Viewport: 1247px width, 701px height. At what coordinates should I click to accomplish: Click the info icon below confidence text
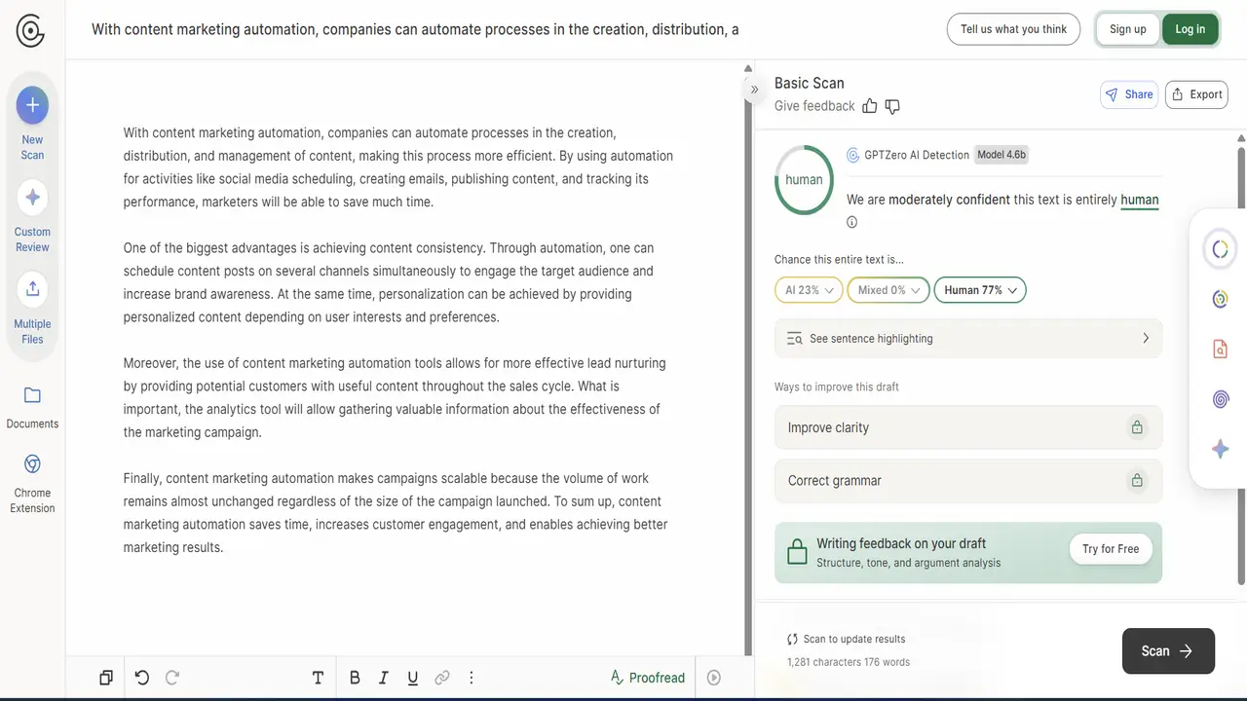click(x=852, y=222)
